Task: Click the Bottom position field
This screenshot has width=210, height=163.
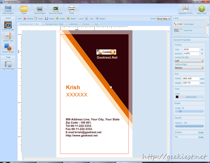Action: pyautogui.click(x=192, y=53)
